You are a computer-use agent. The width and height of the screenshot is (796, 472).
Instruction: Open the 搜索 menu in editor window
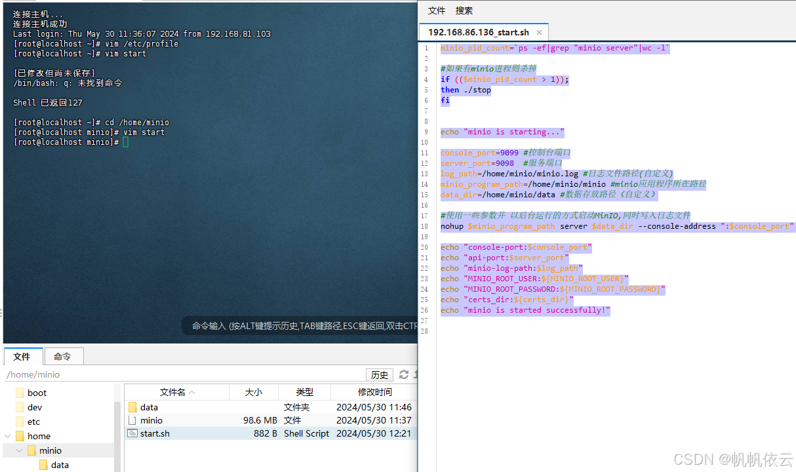(464, 10)
